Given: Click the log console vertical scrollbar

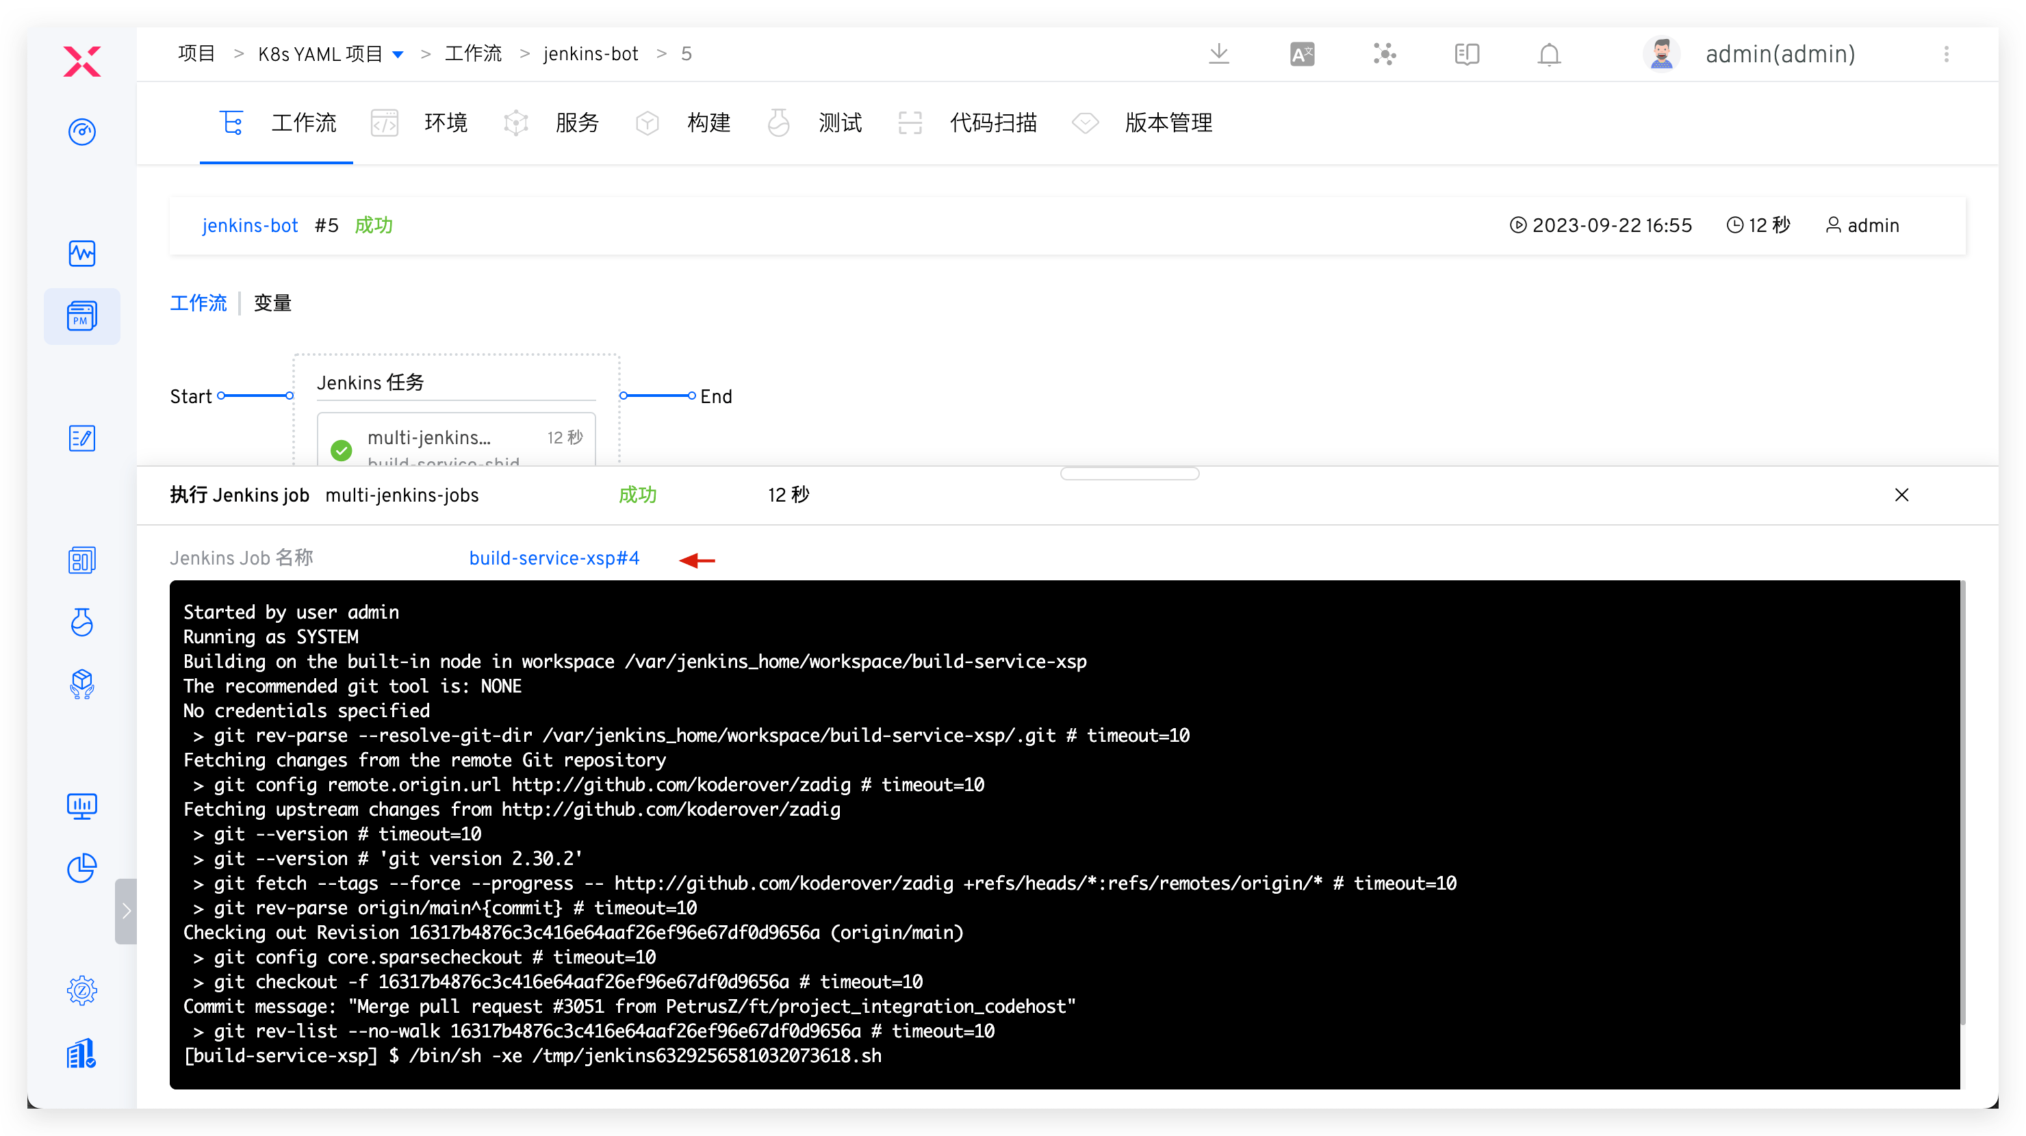Looking at the screenshot, I should 1963,802.
